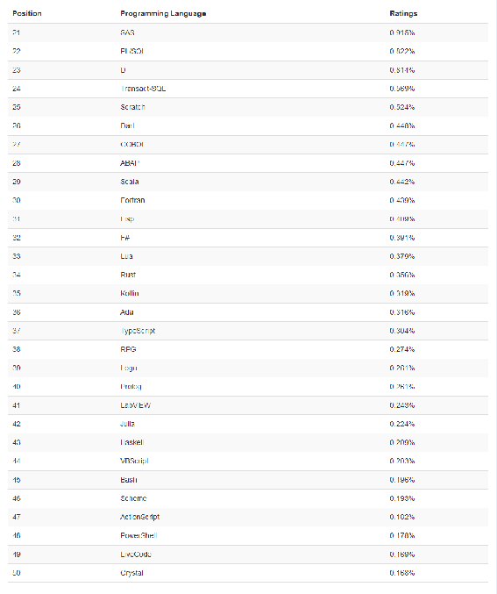Click position number 50 cell
The height and width of the screenshot is (594, 497).
[17, 573]
